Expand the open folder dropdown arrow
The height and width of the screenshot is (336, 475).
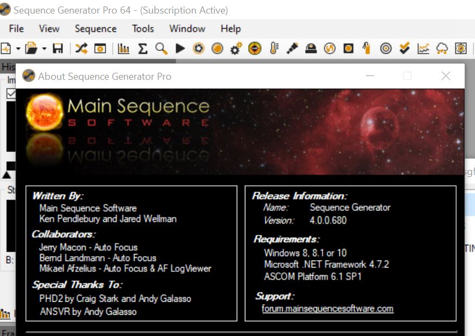click(x=44, y=48)
